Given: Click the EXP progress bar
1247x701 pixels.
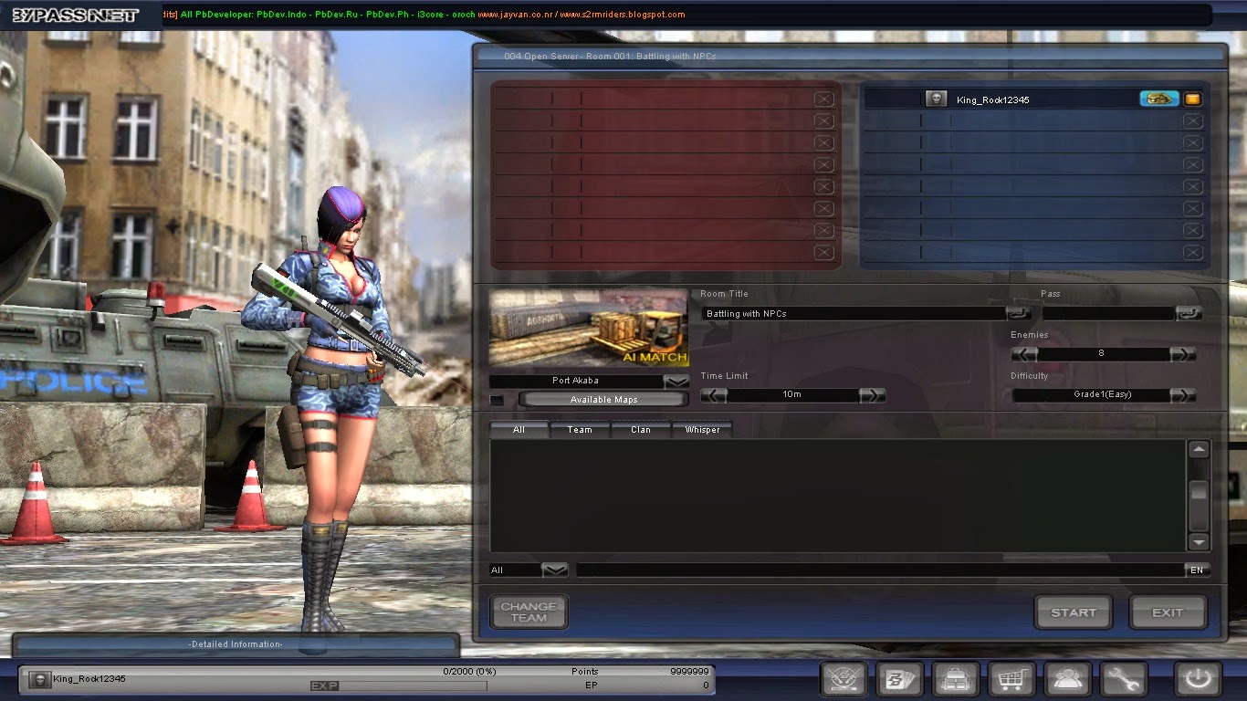Looking at the screenshot, I should [x=398, y=685].
